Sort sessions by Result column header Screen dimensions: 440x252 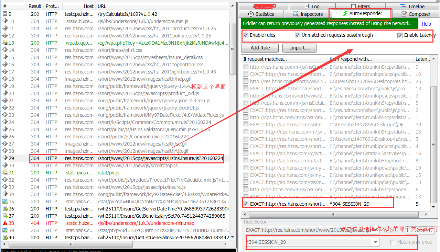coord(35,6)
